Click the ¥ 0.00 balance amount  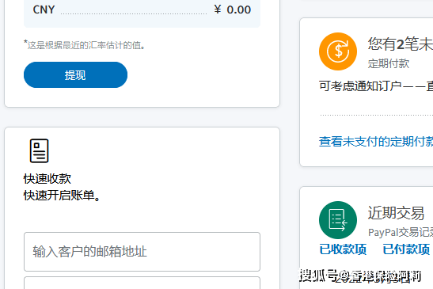click(x=233, y=10)
